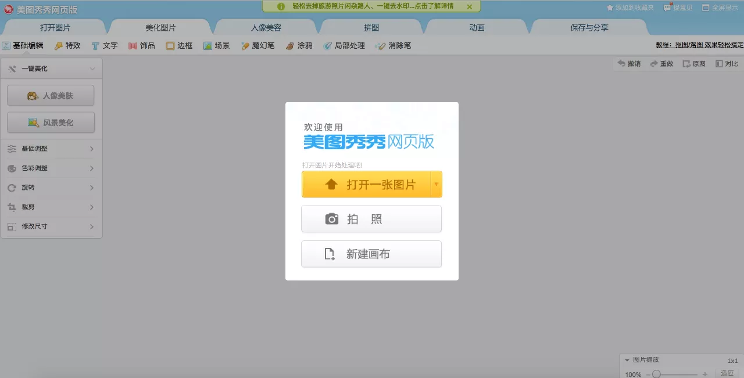
Task: Click 添加到收藏夹 star icon
Action: point(610,8)
